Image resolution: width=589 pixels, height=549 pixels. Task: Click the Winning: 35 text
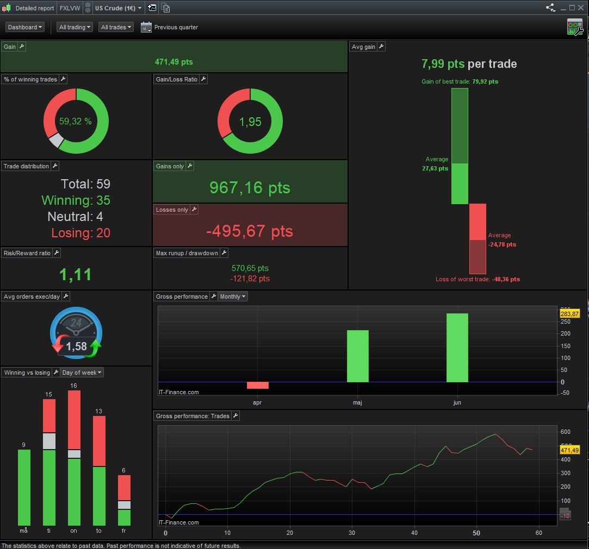click(76, 200)
